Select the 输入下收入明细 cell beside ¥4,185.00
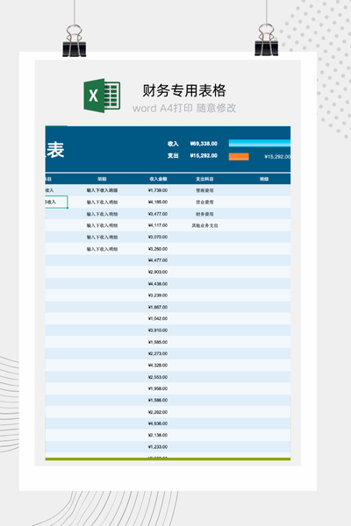This screenshot has height=526, width=351. 102,202
